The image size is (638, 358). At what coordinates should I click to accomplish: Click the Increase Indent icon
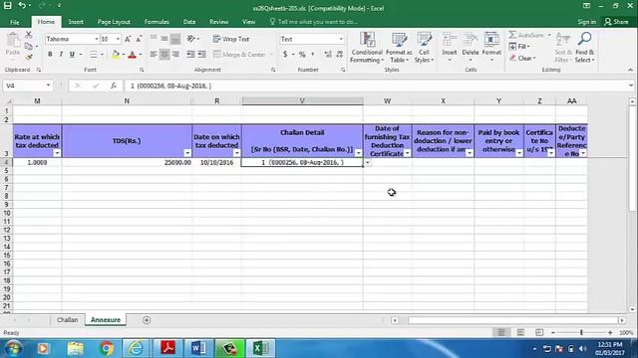point(201,54)
